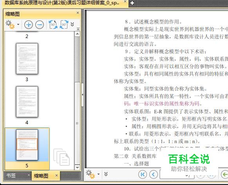
Task: Click the bottom toolbar gear settings icon
Action: click(x=90, y=174)
